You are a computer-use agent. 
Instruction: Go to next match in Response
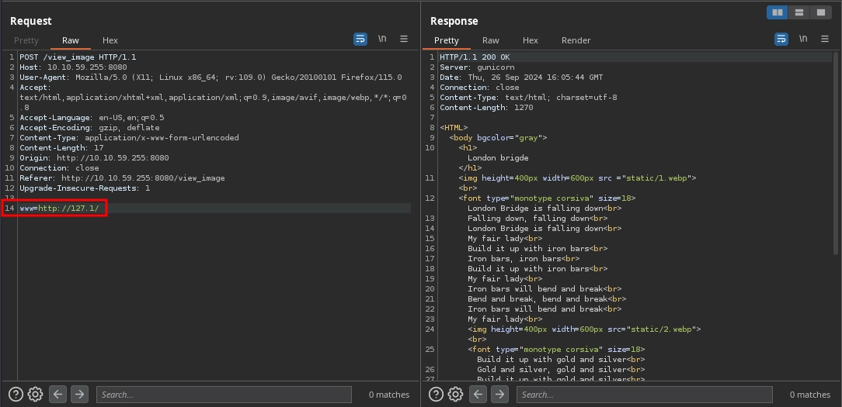[x=499, y=395]
